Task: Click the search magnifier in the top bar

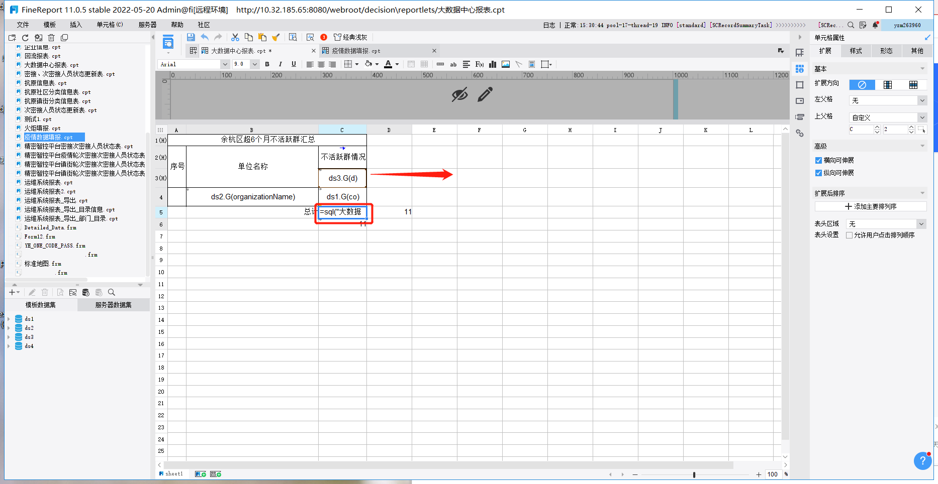Action: pos(851,25)
